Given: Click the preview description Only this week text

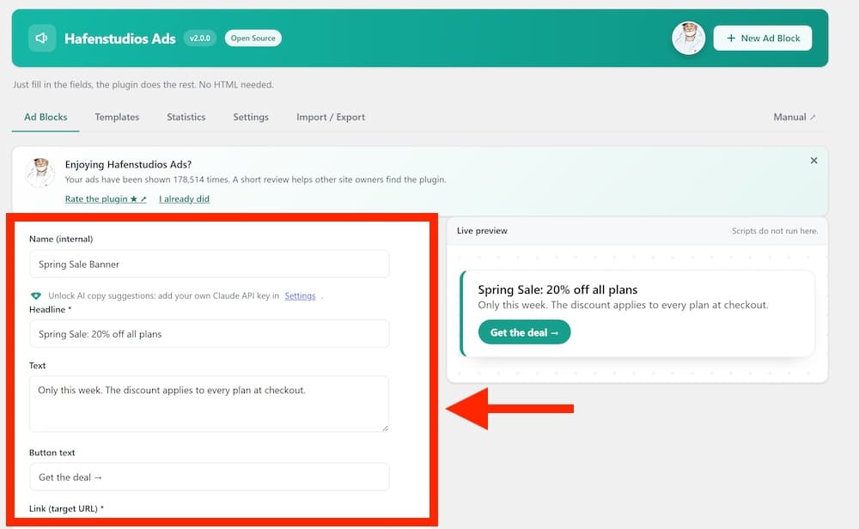Looking at the screenshot, I should tap(623, 305).
